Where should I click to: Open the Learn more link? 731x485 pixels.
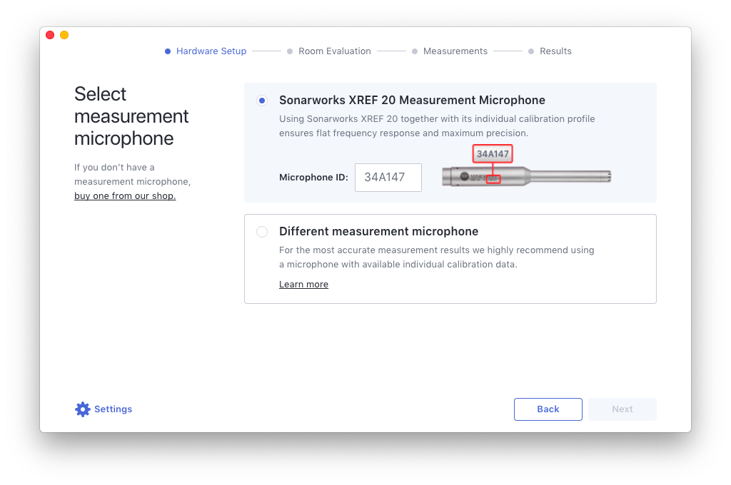pos(303,284)
